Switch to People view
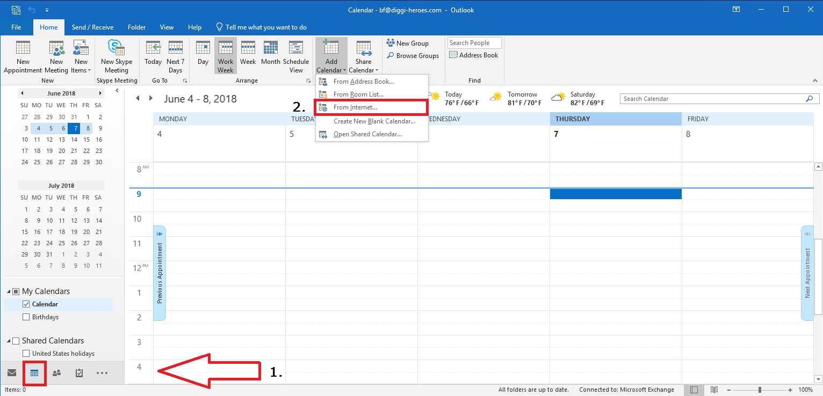 tap(56, 373)
